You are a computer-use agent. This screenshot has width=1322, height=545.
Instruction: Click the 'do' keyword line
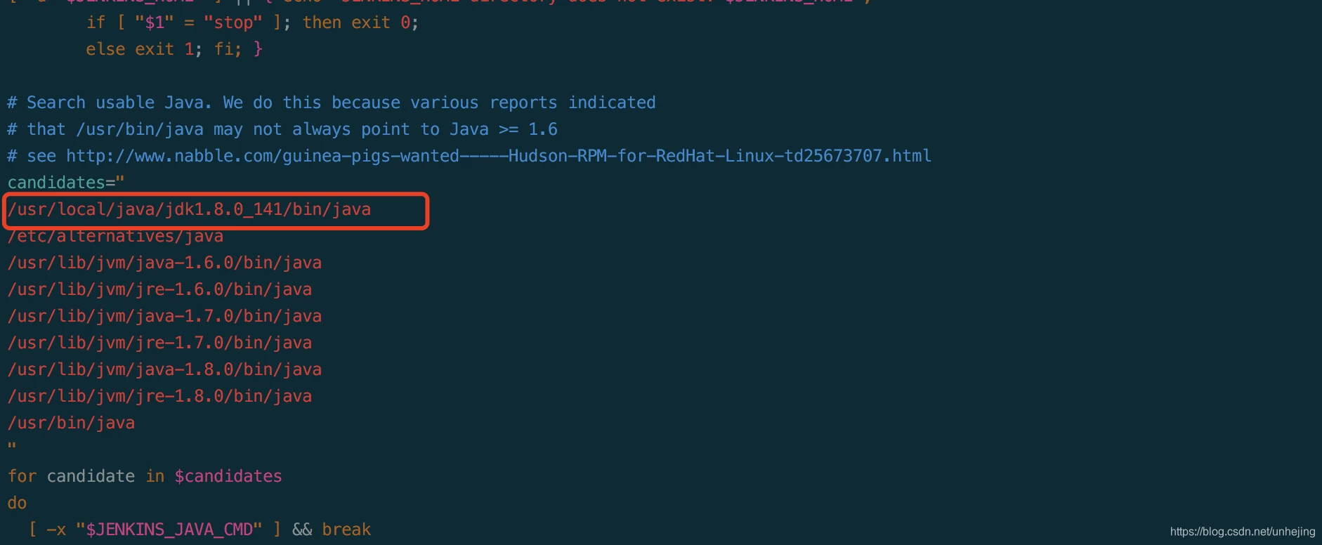point(17,503)
